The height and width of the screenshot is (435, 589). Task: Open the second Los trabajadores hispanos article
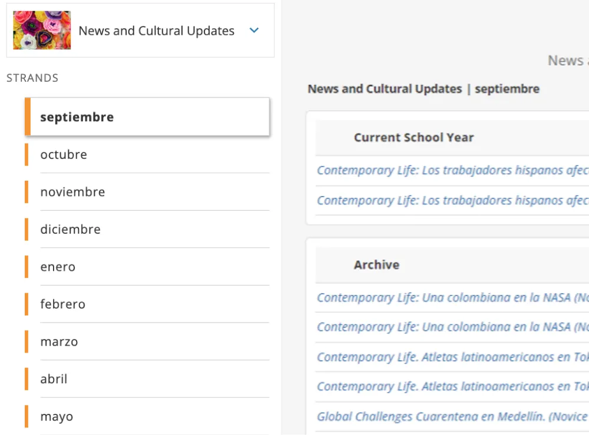(453, 200)
